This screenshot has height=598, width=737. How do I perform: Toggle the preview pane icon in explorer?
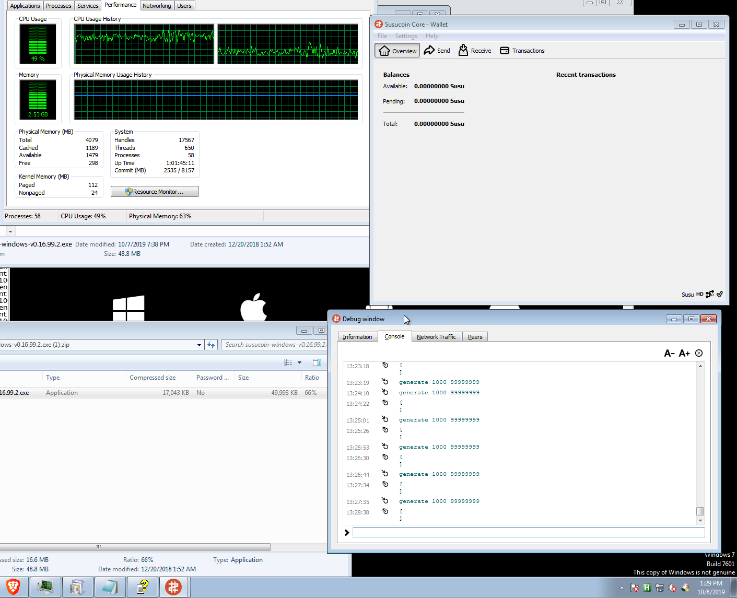(x=317, y=362)
